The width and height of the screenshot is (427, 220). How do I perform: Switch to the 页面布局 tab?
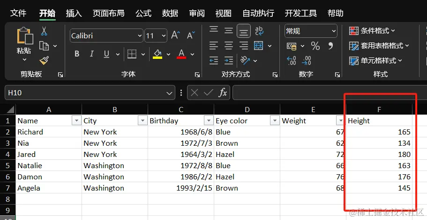[x=108, y=13]
